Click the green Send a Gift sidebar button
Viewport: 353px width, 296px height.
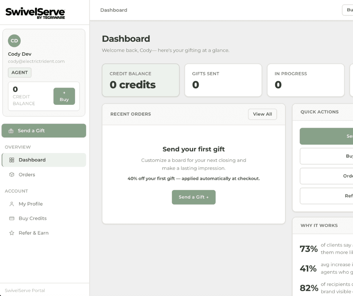click(44, 131)
